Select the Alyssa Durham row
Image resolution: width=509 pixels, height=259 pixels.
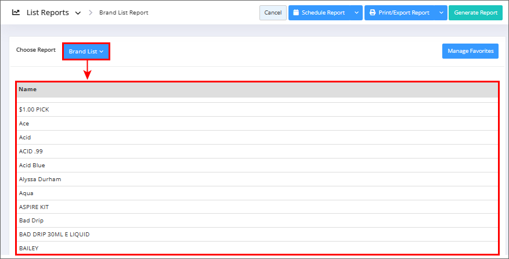(258, 179)
